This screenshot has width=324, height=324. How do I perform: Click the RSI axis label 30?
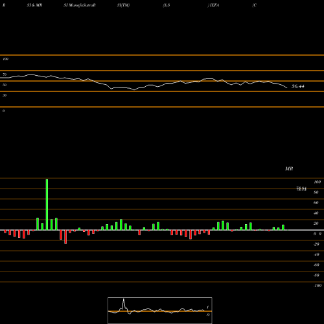(x=5, y=95)
